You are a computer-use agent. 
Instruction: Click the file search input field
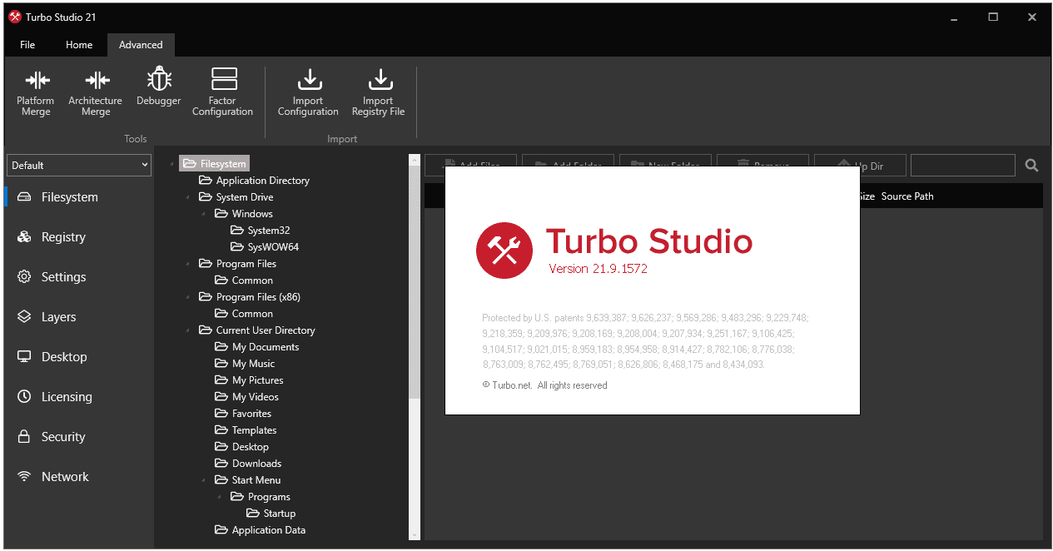tap(963, 166)
